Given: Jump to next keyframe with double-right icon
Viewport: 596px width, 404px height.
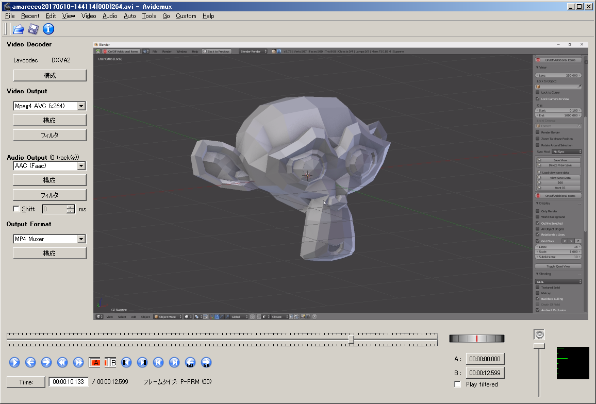Looking at the screenshot, I should pyautogui.click(x=78, y=363).
